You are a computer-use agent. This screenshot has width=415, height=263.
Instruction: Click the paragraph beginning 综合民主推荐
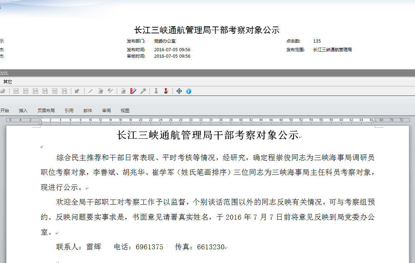pos(208,172)
